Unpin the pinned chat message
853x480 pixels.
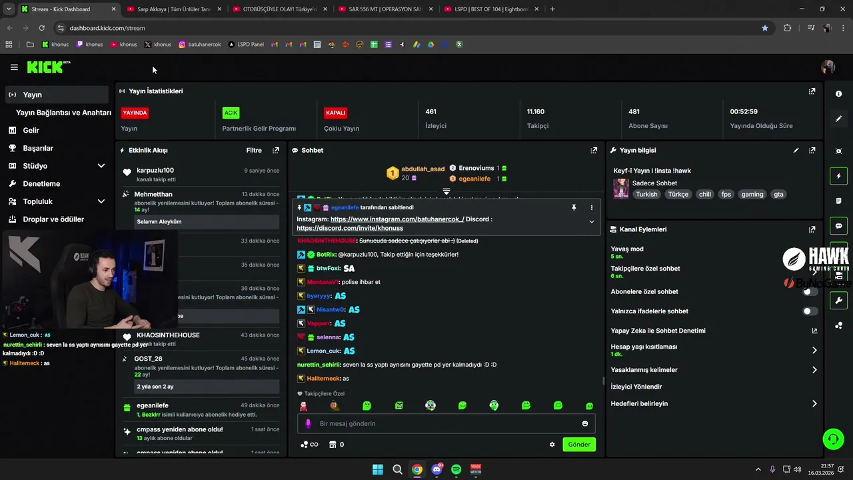click(573, 207)
